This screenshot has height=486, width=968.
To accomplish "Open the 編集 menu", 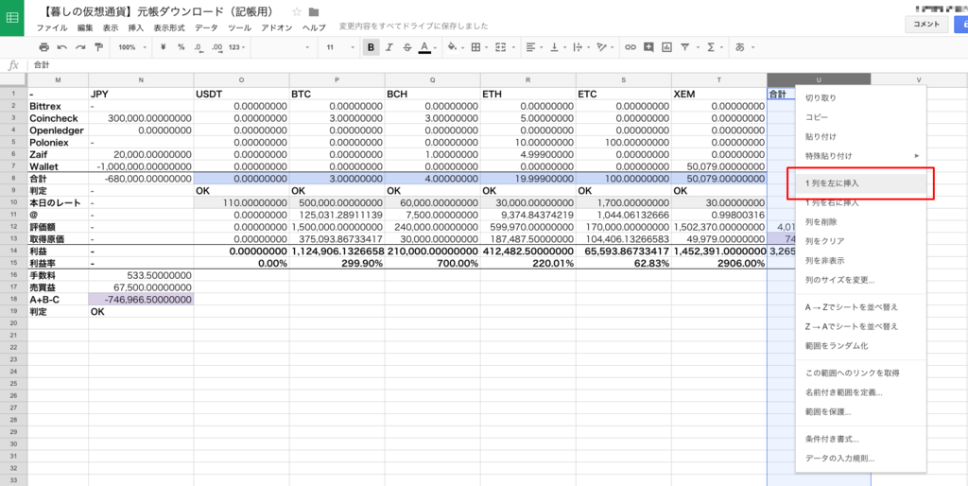I will click(84, 27).
